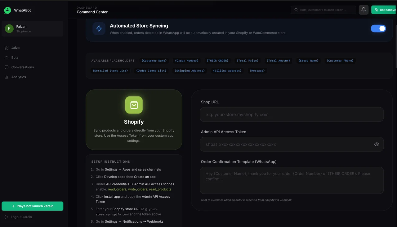Click the WhatABot logo icon

click(7, 10)
